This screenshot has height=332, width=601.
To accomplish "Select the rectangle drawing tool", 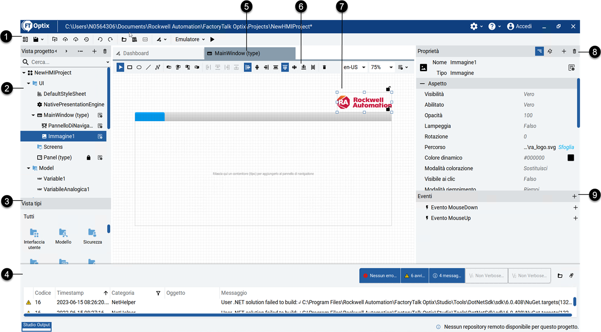I will pos(130,67).
